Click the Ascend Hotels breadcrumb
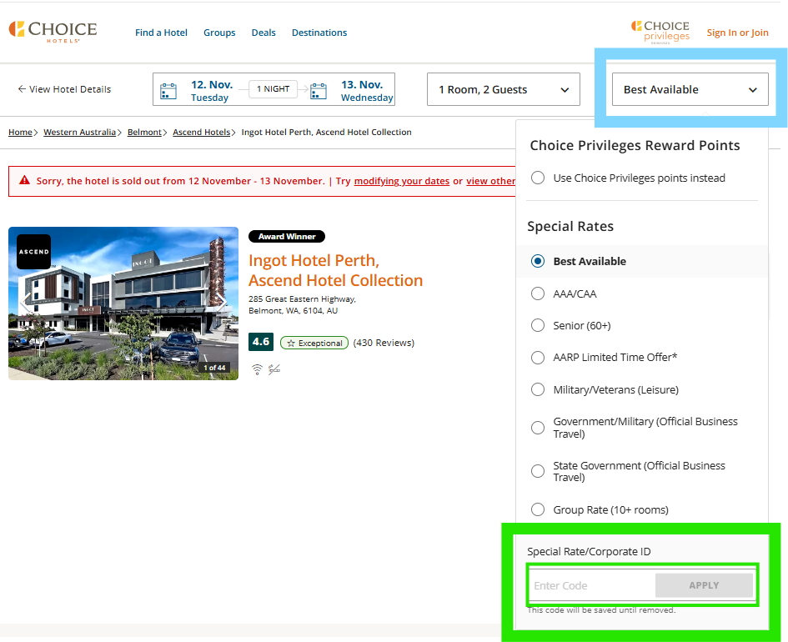788x642 pixels. 202,132
